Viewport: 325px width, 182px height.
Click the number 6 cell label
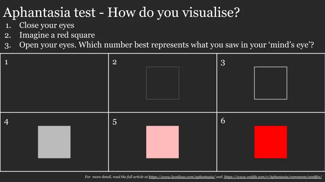223,121
